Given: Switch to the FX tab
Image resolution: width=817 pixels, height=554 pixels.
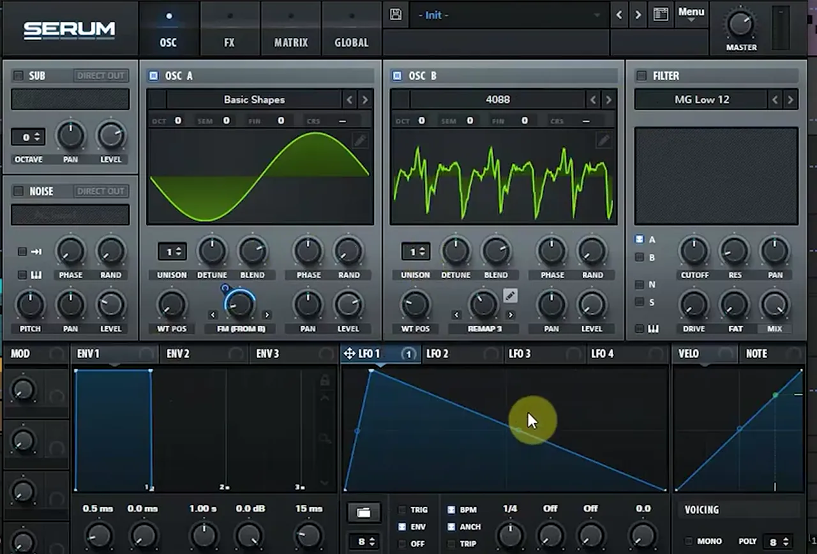Looking at the screenshot, I should [229, 29].
